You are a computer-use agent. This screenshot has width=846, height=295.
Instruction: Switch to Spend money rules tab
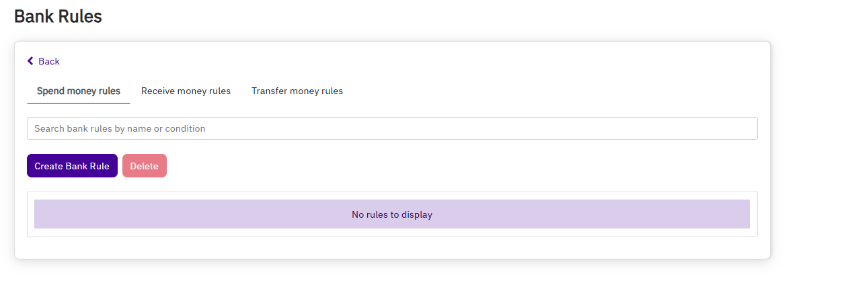tap(79, 91)
